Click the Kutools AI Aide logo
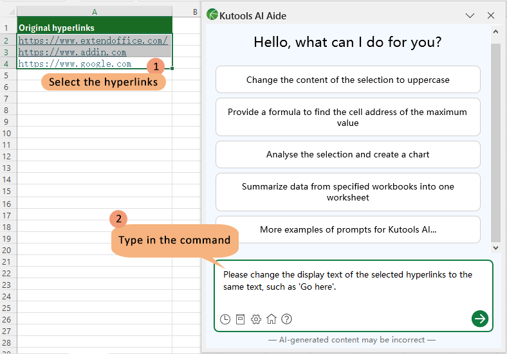Image resolution: width=507 pixels, height=354 pixels. point(212,15)
